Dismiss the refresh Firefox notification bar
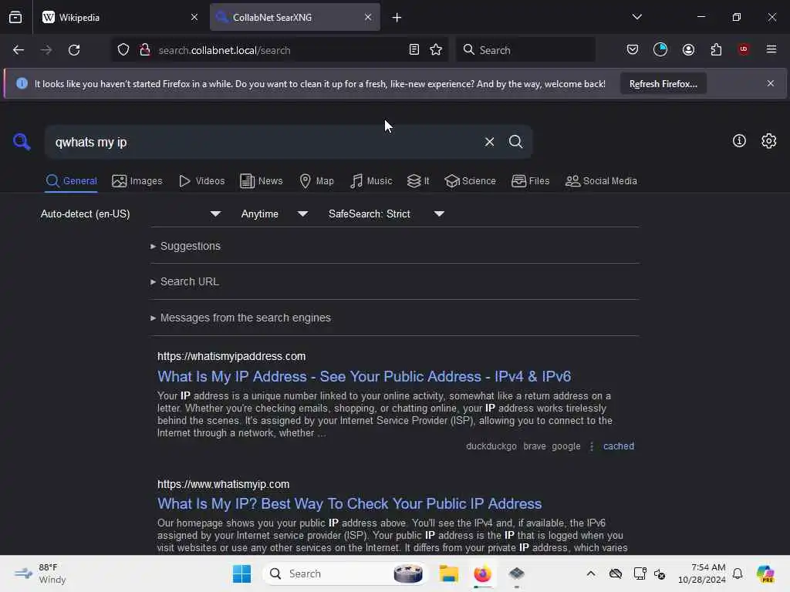Image resolution: width=790 pixels, height=592 pixels. 771,83
